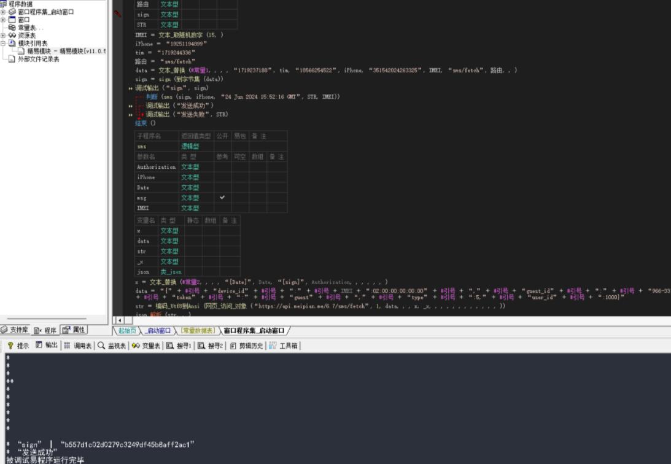Click the 提示 light bulb icon
Viewport: 671px width, 464px height.
click(x=10, y=346)
